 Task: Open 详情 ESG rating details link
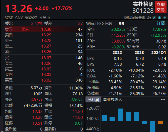tap(161, 23)
